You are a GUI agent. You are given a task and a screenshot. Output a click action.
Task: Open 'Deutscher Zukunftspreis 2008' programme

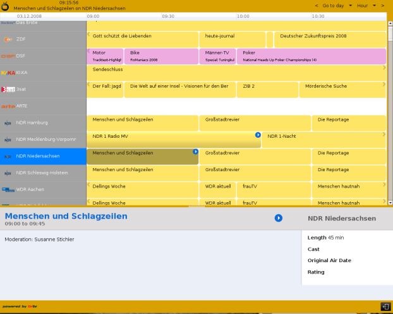[x=330, y=39]
